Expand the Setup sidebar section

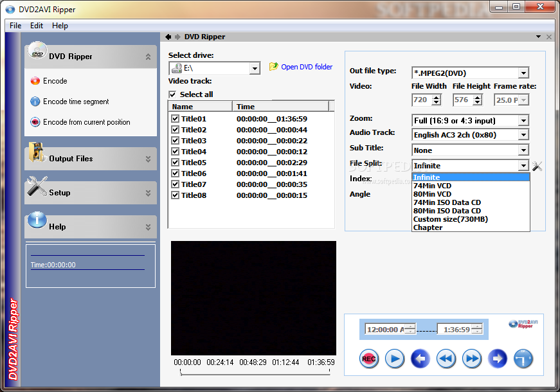[x=148, y=193]
